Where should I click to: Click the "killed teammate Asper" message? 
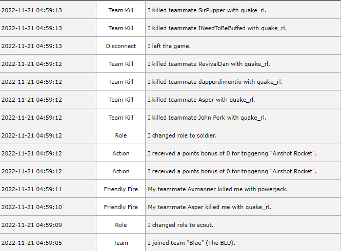click(201, 100)
